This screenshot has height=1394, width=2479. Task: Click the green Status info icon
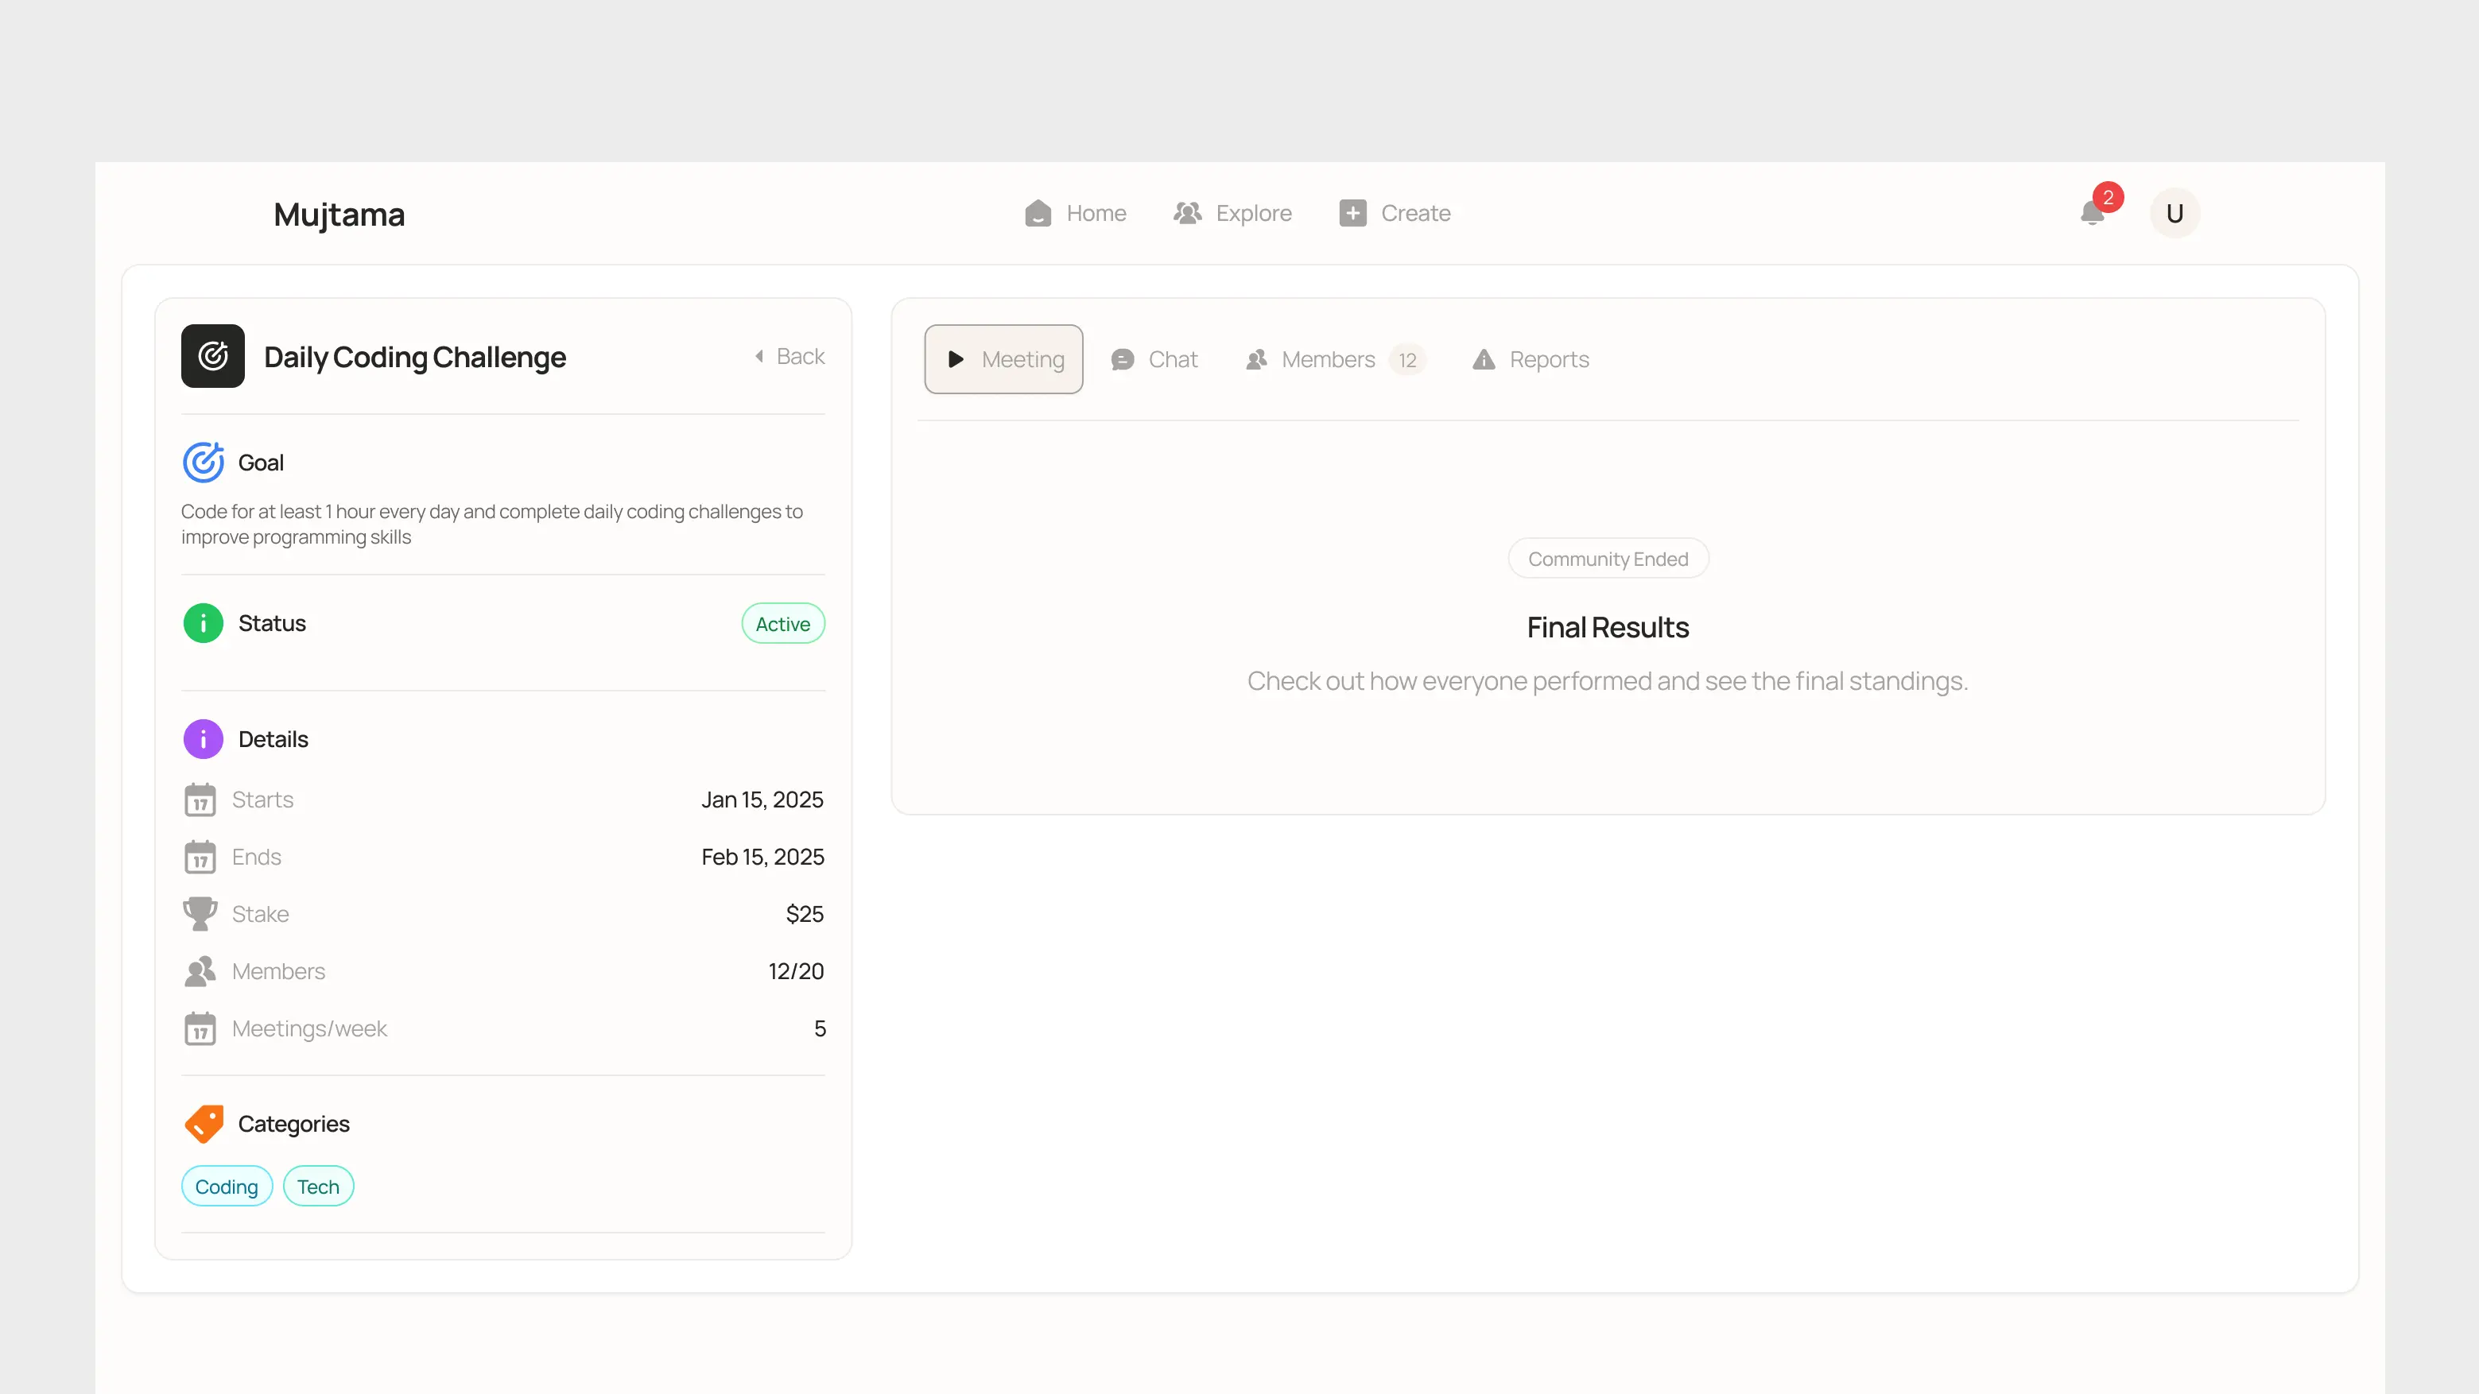(203, 623)
